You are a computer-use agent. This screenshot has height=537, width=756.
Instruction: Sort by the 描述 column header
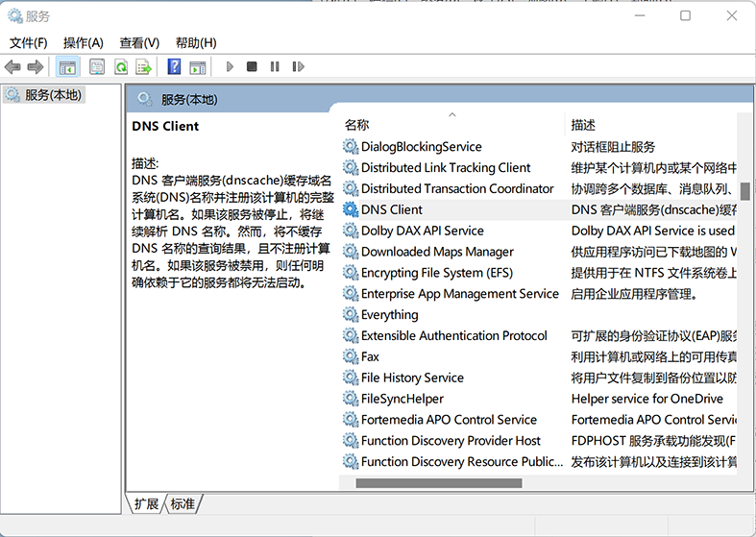(651, 125)
